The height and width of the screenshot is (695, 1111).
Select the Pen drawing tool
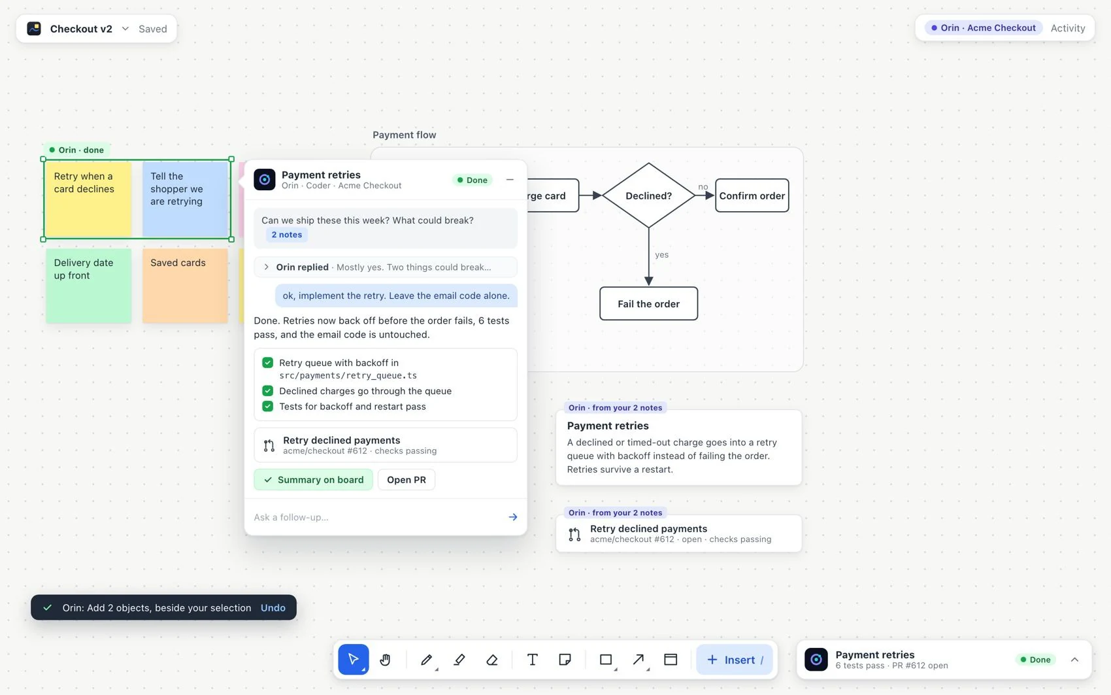pyautogui.click(x=427, y=659)
